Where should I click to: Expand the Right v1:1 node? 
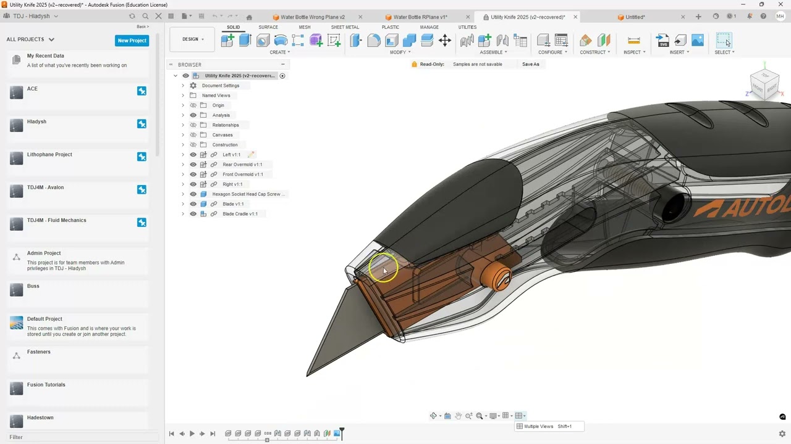coord(183,184)
